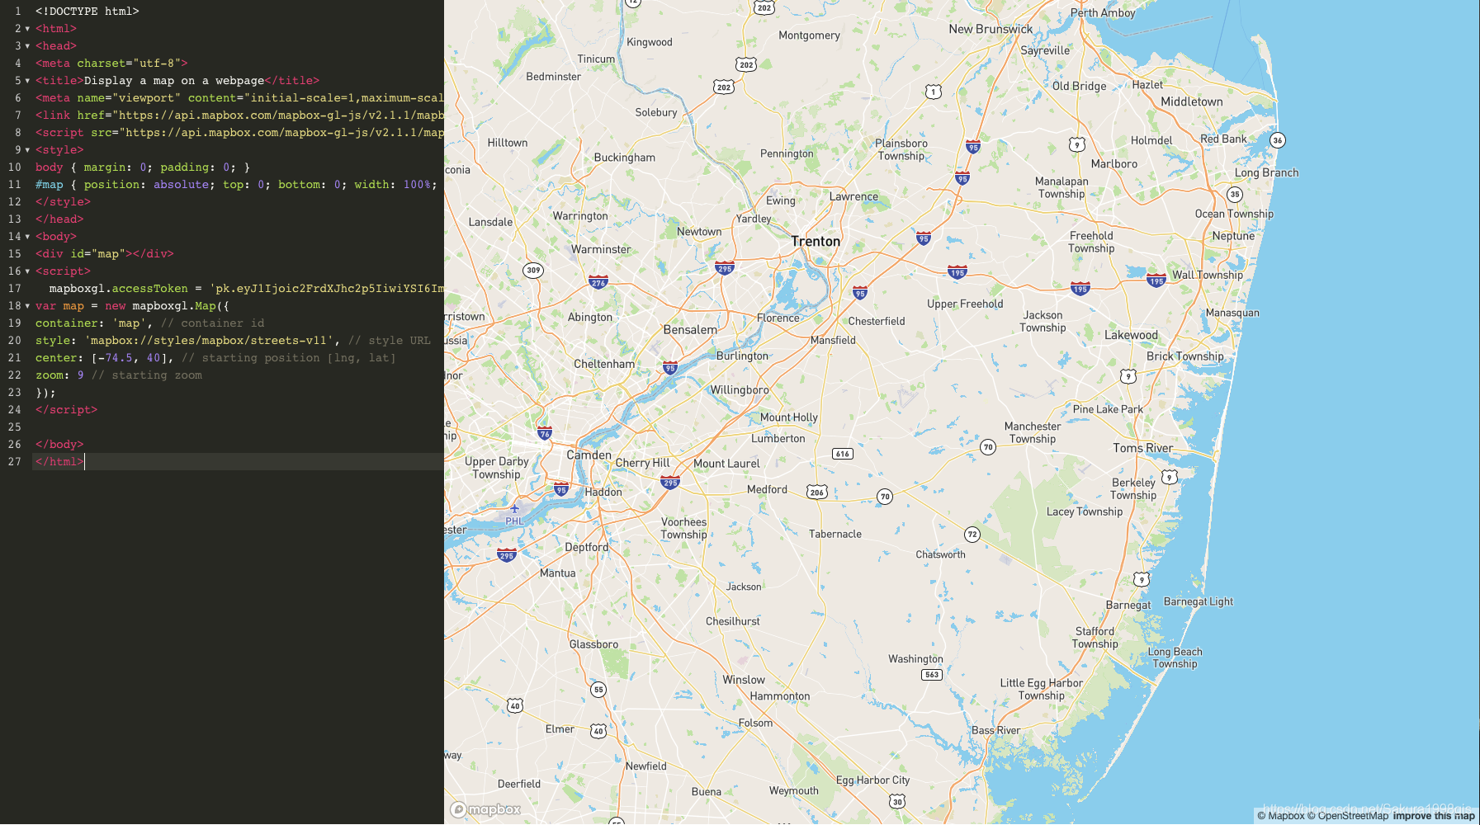Click the Interstate 76 shield near Camden
1480x825 pixels.
pyautogui.click(x=545, y=433)
